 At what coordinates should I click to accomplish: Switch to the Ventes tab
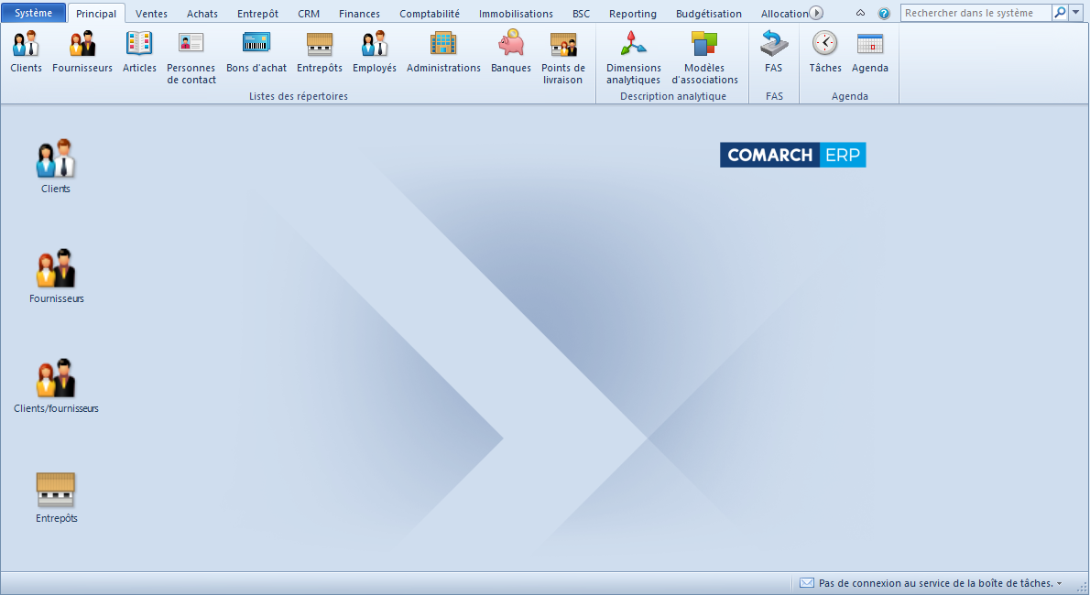151,13
